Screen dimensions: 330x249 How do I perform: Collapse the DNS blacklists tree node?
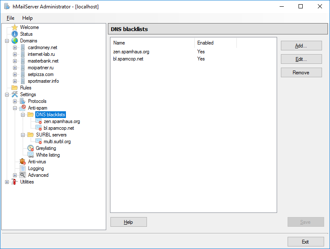[23, 115]
